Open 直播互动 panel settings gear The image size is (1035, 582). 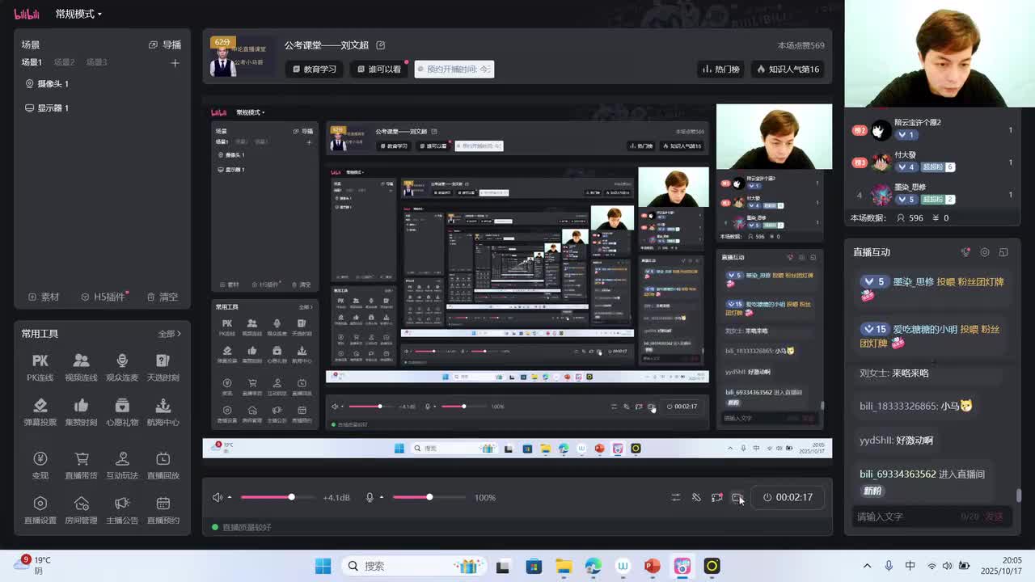[984, 252]
